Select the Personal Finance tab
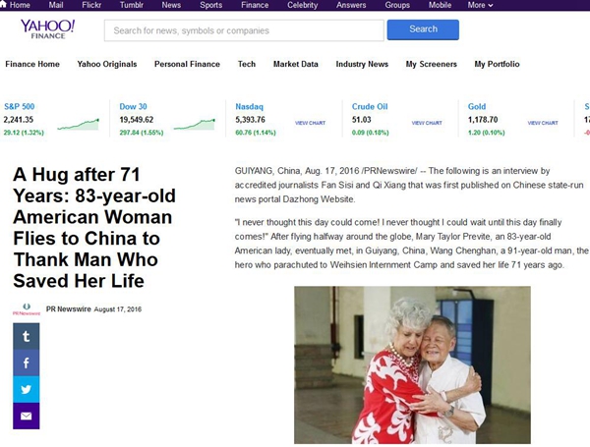Screen dimensions: 590x447 [x=187, y=64]
